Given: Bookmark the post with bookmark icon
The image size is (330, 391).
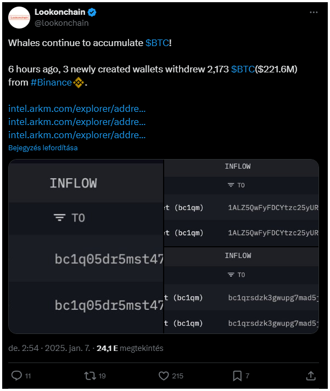Looking at the screenshot, I should click(237, 376).
